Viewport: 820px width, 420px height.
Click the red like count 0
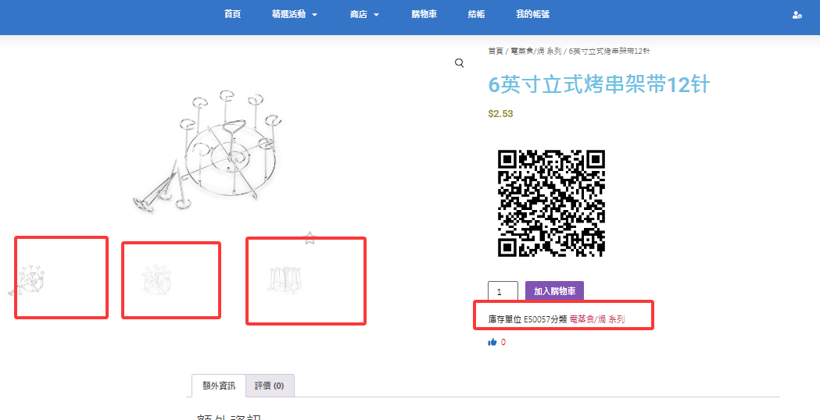point(503,342)
